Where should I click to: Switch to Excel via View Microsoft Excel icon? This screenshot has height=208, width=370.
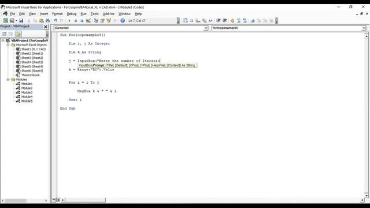point(6,21)
